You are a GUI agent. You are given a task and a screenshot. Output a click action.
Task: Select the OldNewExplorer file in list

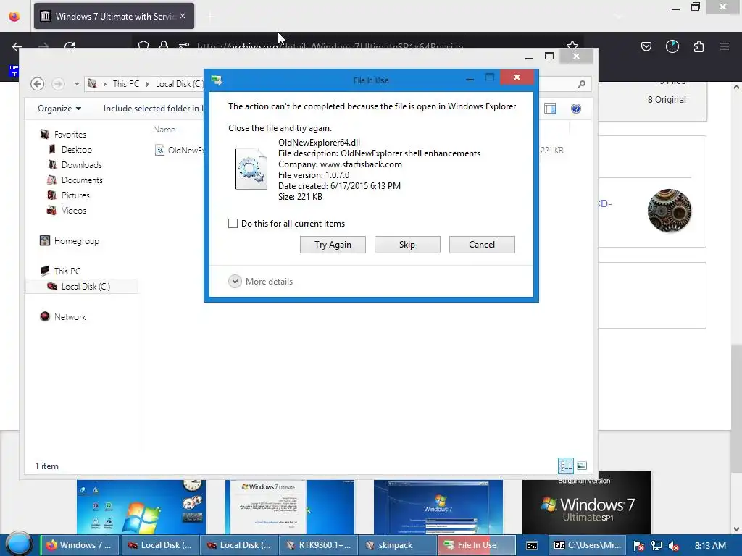coord(180,151)
